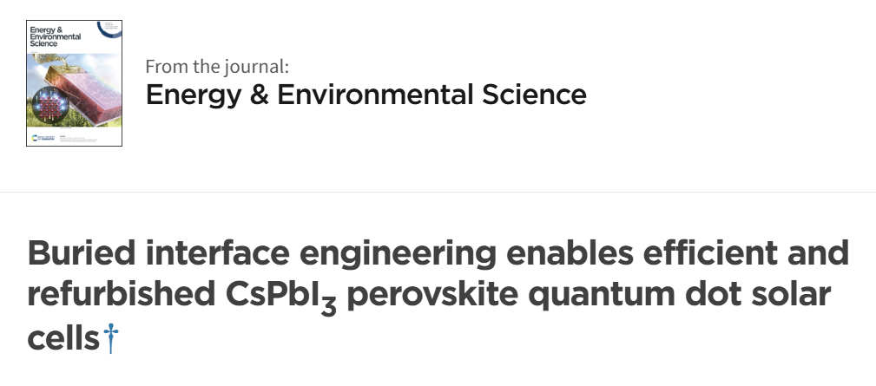Click the blue arc emblem on cover corner
The image size is (876, 386).
(x=109, y=29)
